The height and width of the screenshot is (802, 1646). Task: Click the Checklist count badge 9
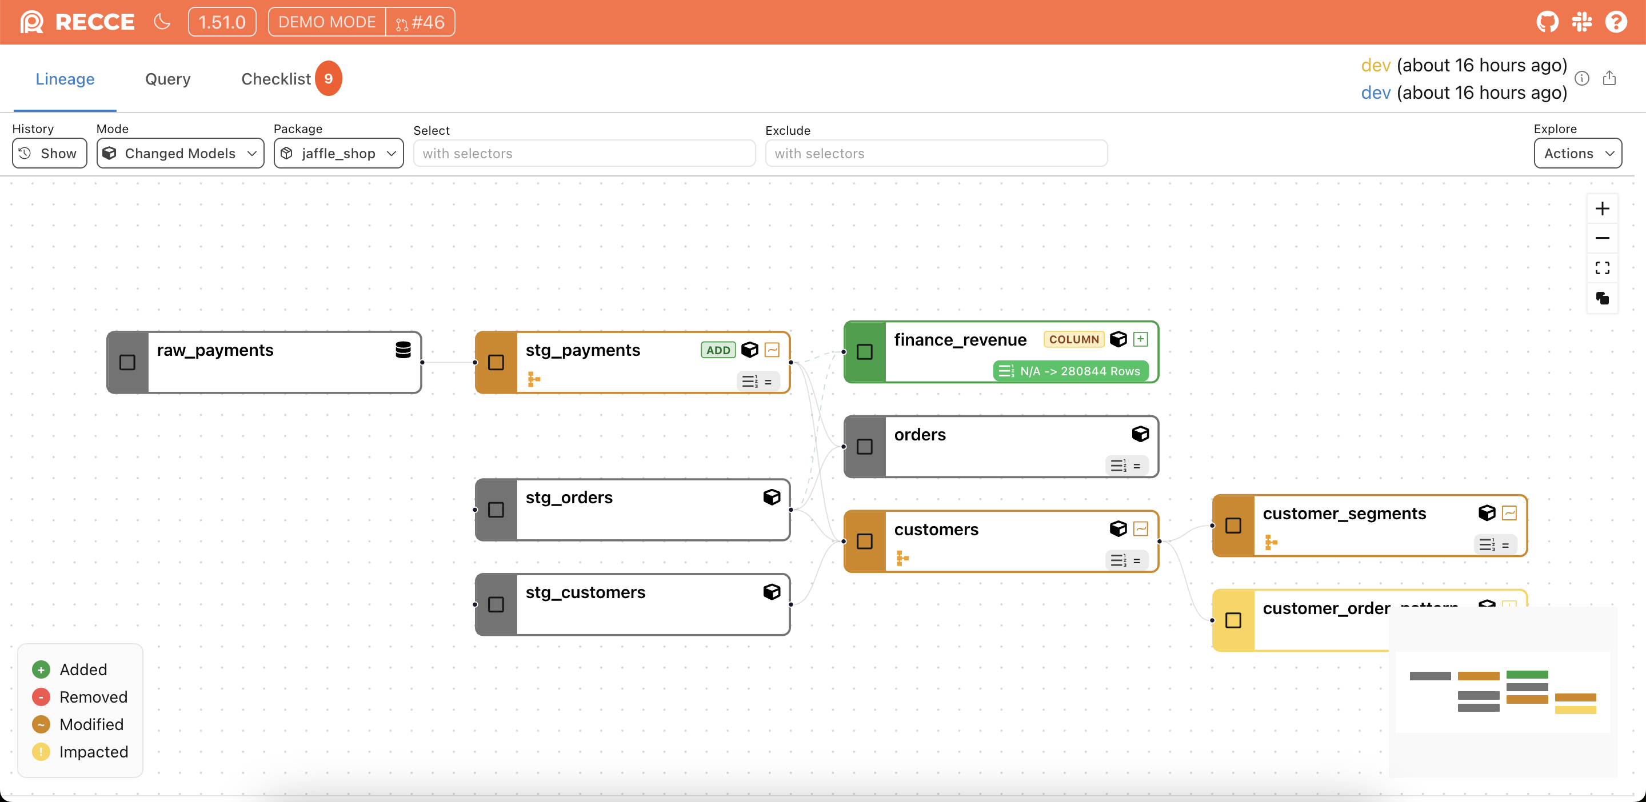click(x=329, y=78)
